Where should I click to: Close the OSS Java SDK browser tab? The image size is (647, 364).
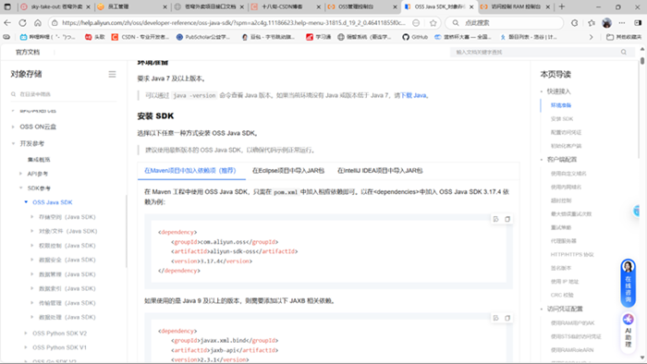[471, 7]
